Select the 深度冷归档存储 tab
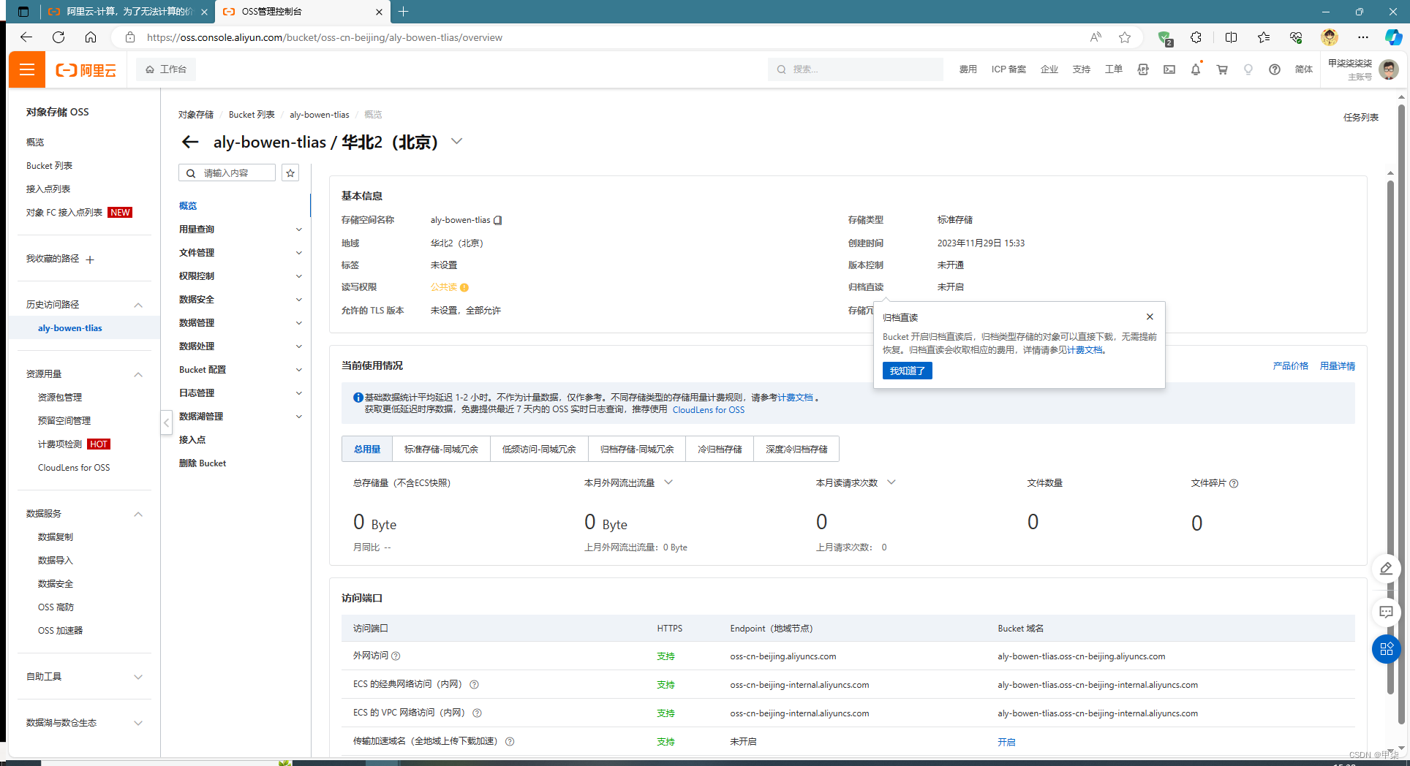The width and height of the screenshot is (1410, 766). click(796, 449)
